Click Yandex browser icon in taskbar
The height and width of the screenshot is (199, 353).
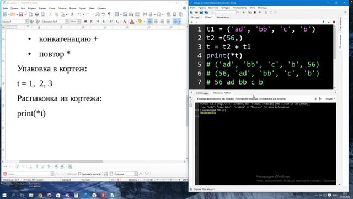coord(94,195)
